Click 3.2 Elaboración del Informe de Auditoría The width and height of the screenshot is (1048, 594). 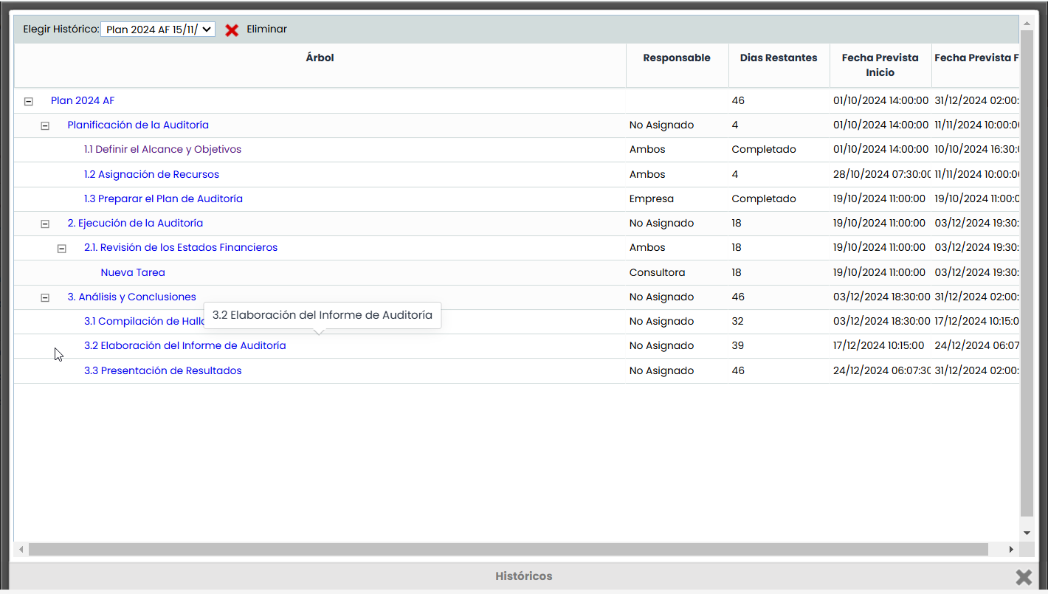tap(185, 346)
